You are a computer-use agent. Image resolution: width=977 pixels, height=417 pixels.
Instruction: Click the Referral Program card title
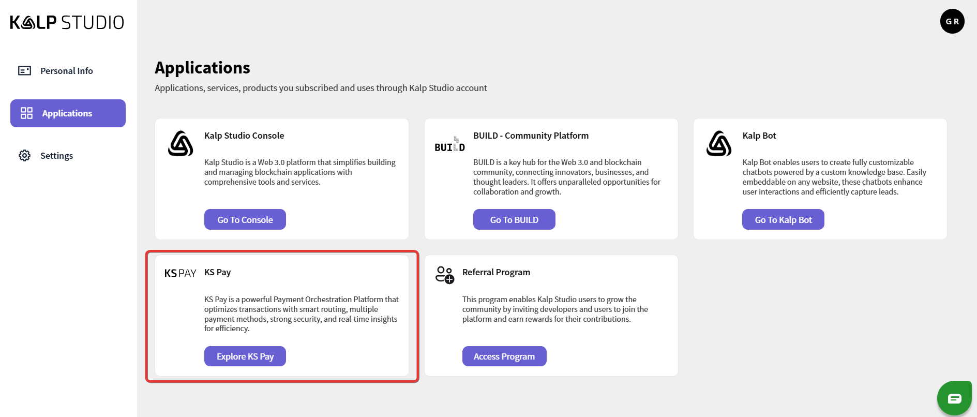[495, 272]
